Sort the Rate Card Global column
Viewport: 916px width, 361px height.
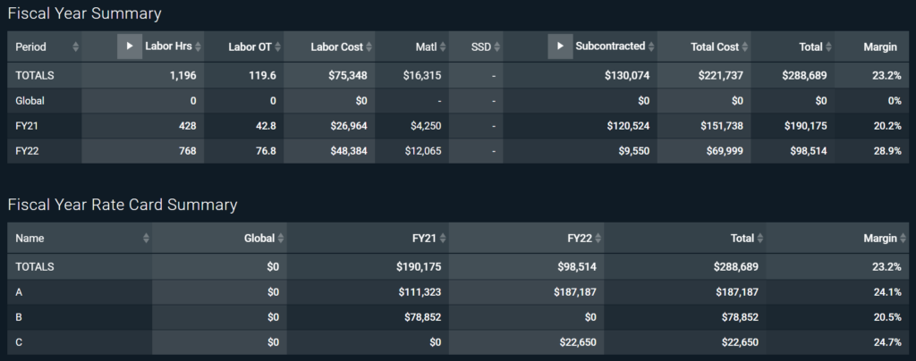click(x=281, y=239)
